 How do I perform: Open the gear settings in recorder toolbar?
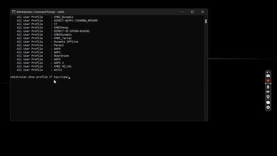pos(268,107)
